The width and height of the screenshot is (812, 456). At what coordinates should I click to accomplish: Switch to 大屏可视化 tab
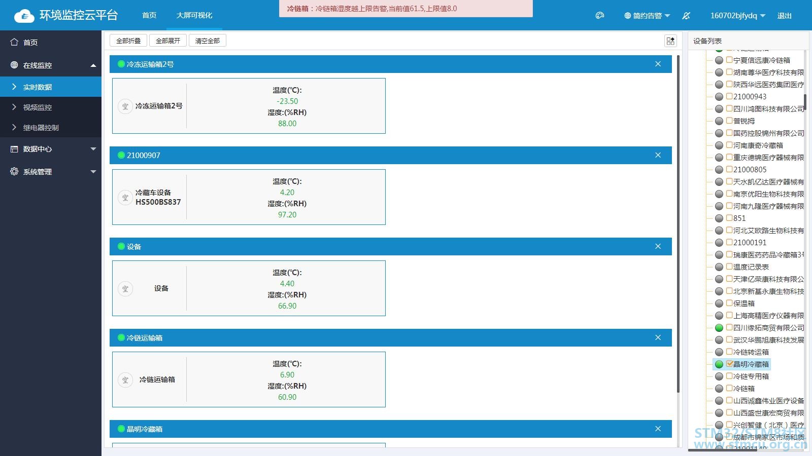[194, 15]
